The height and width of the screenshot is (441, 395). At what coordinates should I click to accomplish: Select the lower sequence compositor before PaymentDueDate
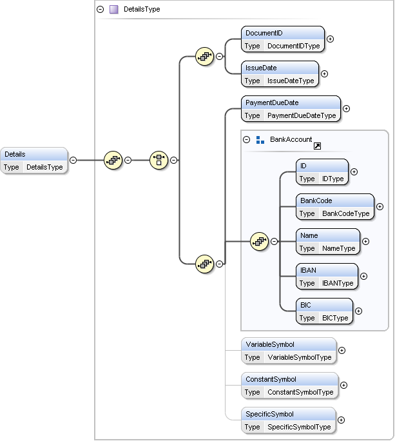(204, 264)
